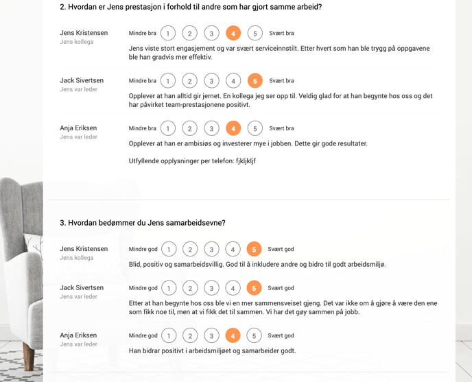Click question 3 heading about samarbeidsevne
This screenshot has width=472, height=382.
click(x=143, y=223)
